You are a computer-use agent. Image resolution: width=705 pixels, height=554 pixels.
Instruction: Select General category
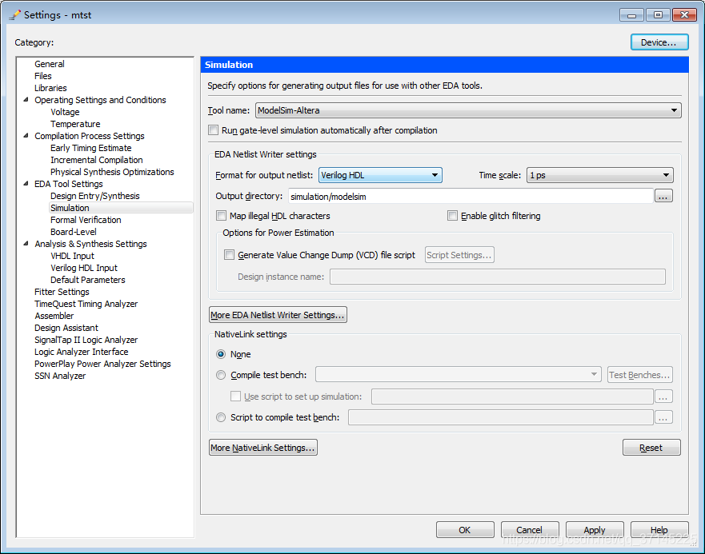pos(50,64)
